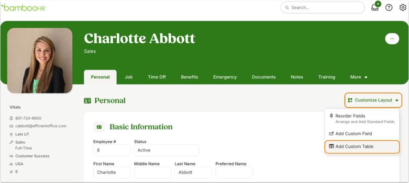Click the org chart icon beside USA
Image resolution: width=409 pixels, height=183 pixels.
(11, 164)
